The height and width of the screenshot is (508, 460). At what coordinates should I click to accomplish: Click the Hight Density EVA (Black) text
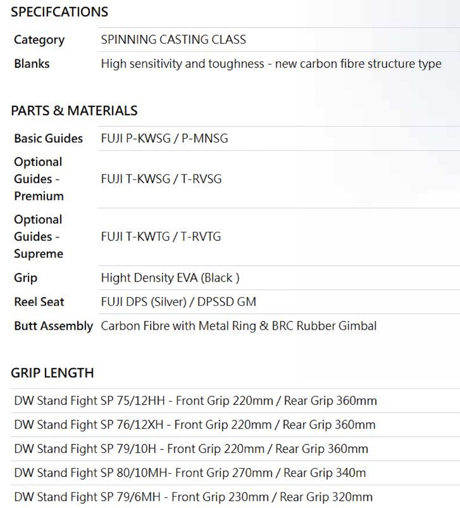(x=170, y=278)
